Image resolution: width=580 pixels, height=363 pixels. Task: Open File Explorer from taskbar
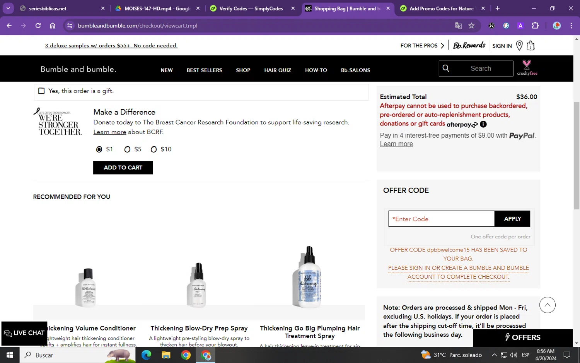[x=166, y=355]
